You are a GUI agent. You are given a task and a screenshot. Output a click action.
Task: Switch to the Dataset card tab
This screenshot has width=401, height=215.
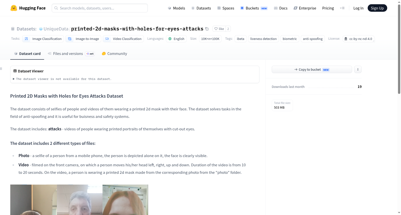(27, 53)
